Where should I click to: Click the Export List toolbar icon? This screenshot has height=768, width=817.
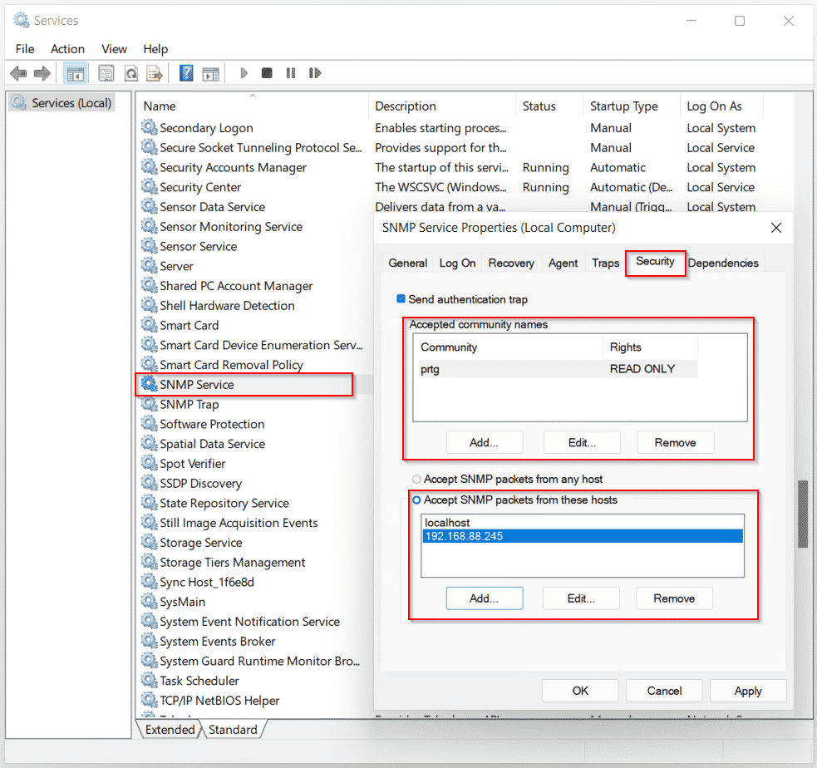[155, 73]
